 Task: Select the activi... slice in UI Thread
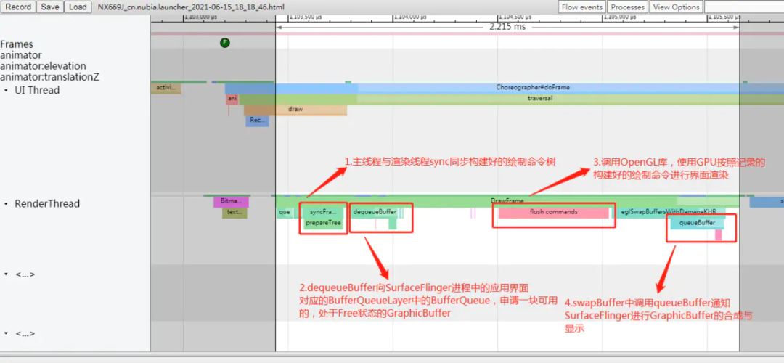click(x=166, y=88)
